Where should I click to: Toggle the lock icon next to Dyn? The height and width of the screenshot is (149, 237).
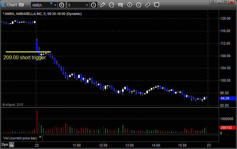click(12, 145)
